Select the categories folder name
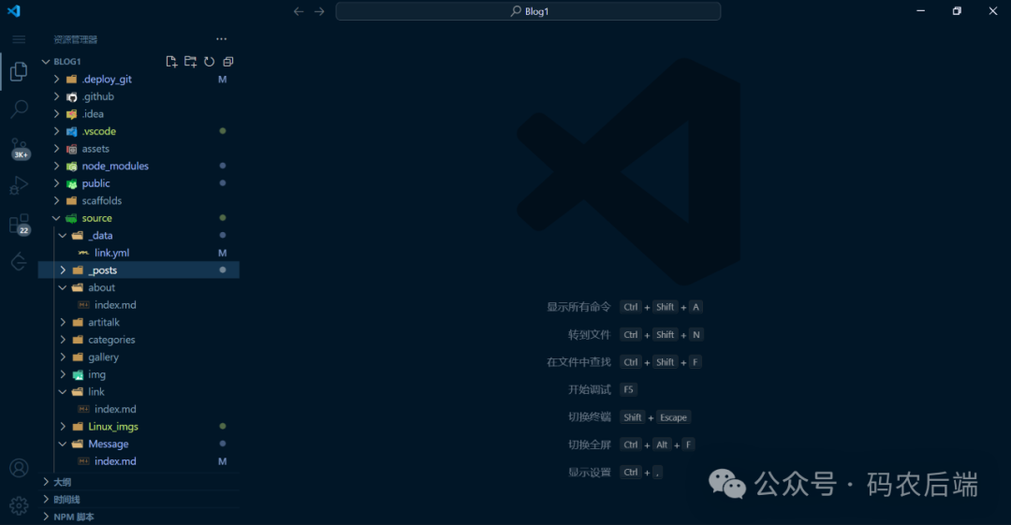Image resolution: width=1011 pixels, height=525 pixels. pos(111,340)
